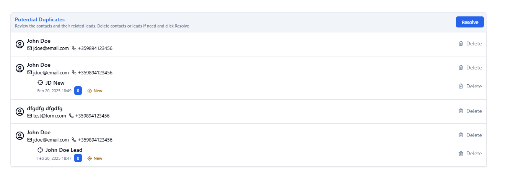Viewport: 521px width, 193px height.
Task: Click the blue 0 badge on the JD New lead
Action: click(78, 91)
